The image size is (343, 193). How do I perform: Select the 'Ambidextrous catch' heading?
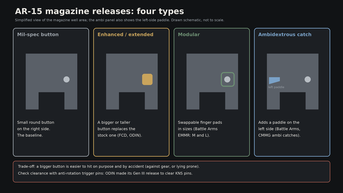click(285, 35)
